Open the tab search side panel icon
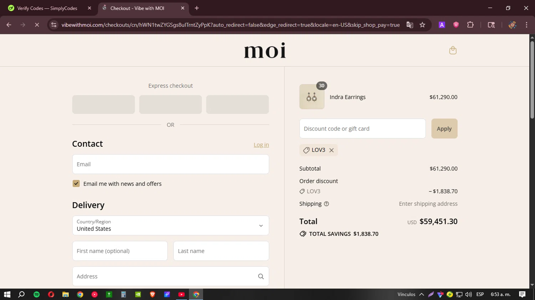This screenshot has width=535, height=300. [491, 25]
